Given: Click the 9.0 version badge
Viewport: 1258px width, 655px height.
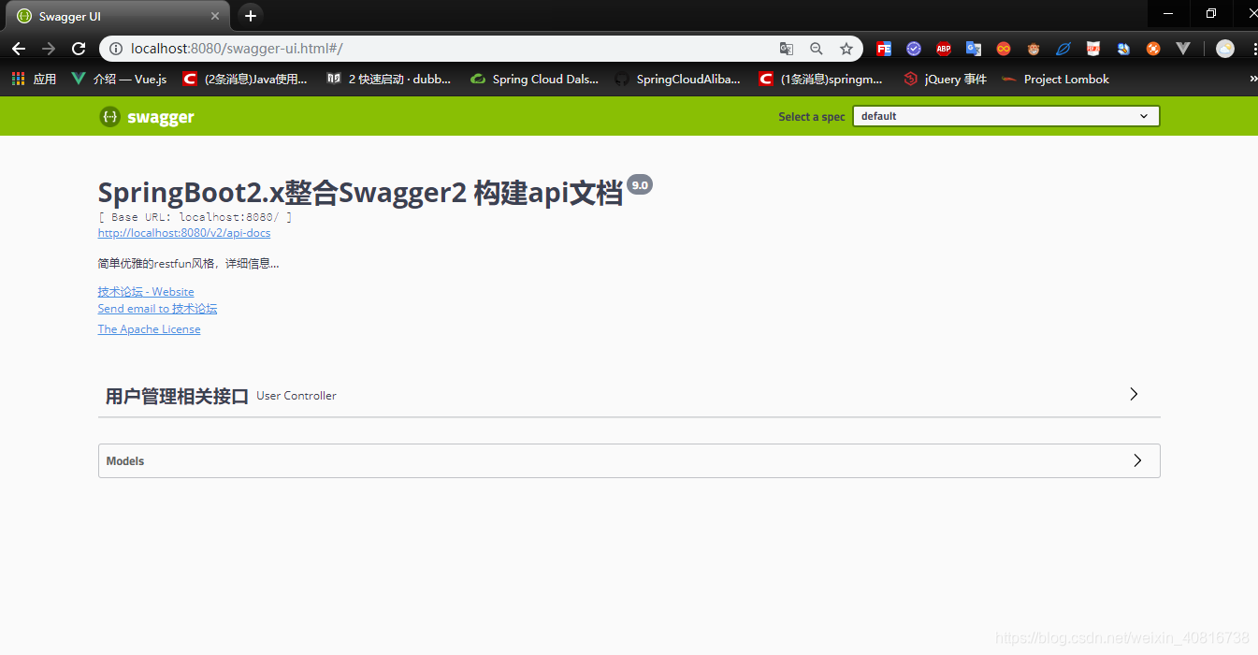Looking at the screenshot, I should (x=640, y=185).
